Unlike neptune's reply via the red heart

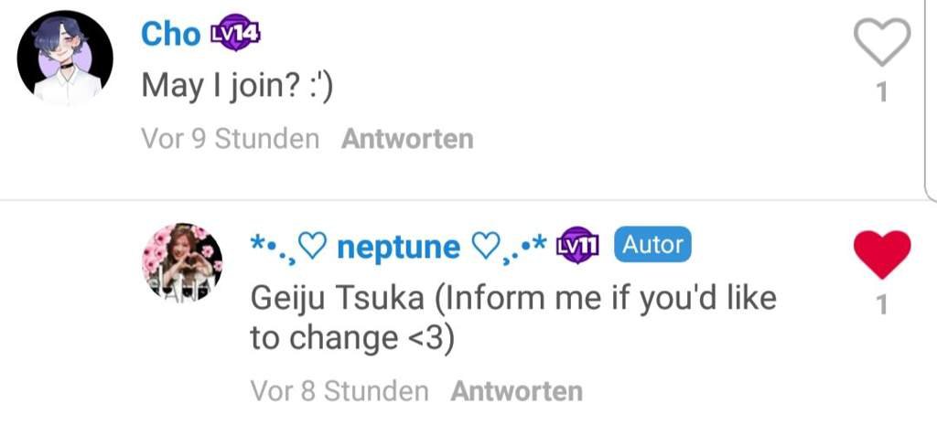pos(881,255)
